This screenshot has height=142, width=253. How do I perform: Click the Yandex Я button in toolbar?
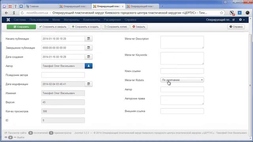click(x=14, y=13)
